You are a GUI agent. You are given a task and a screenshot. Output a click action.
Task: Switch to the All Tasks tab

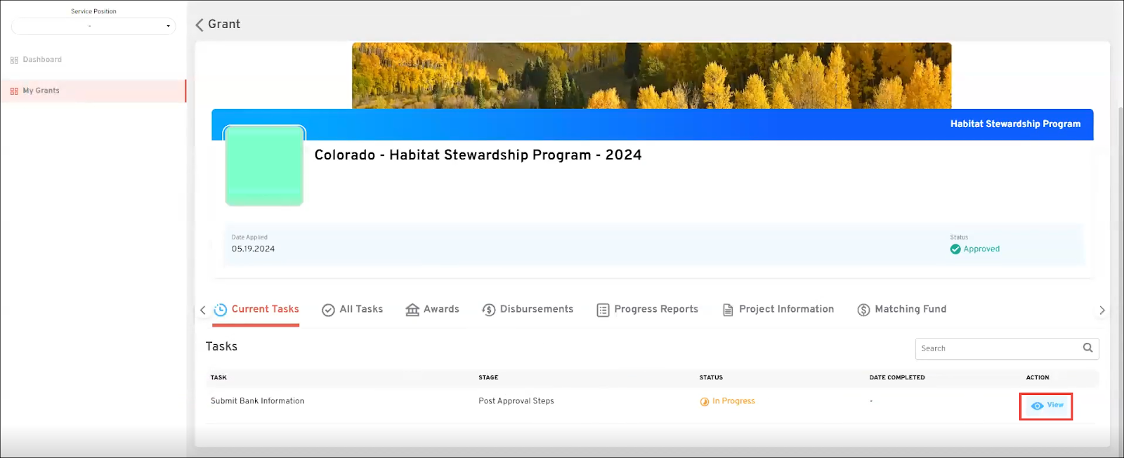[361, 309]
